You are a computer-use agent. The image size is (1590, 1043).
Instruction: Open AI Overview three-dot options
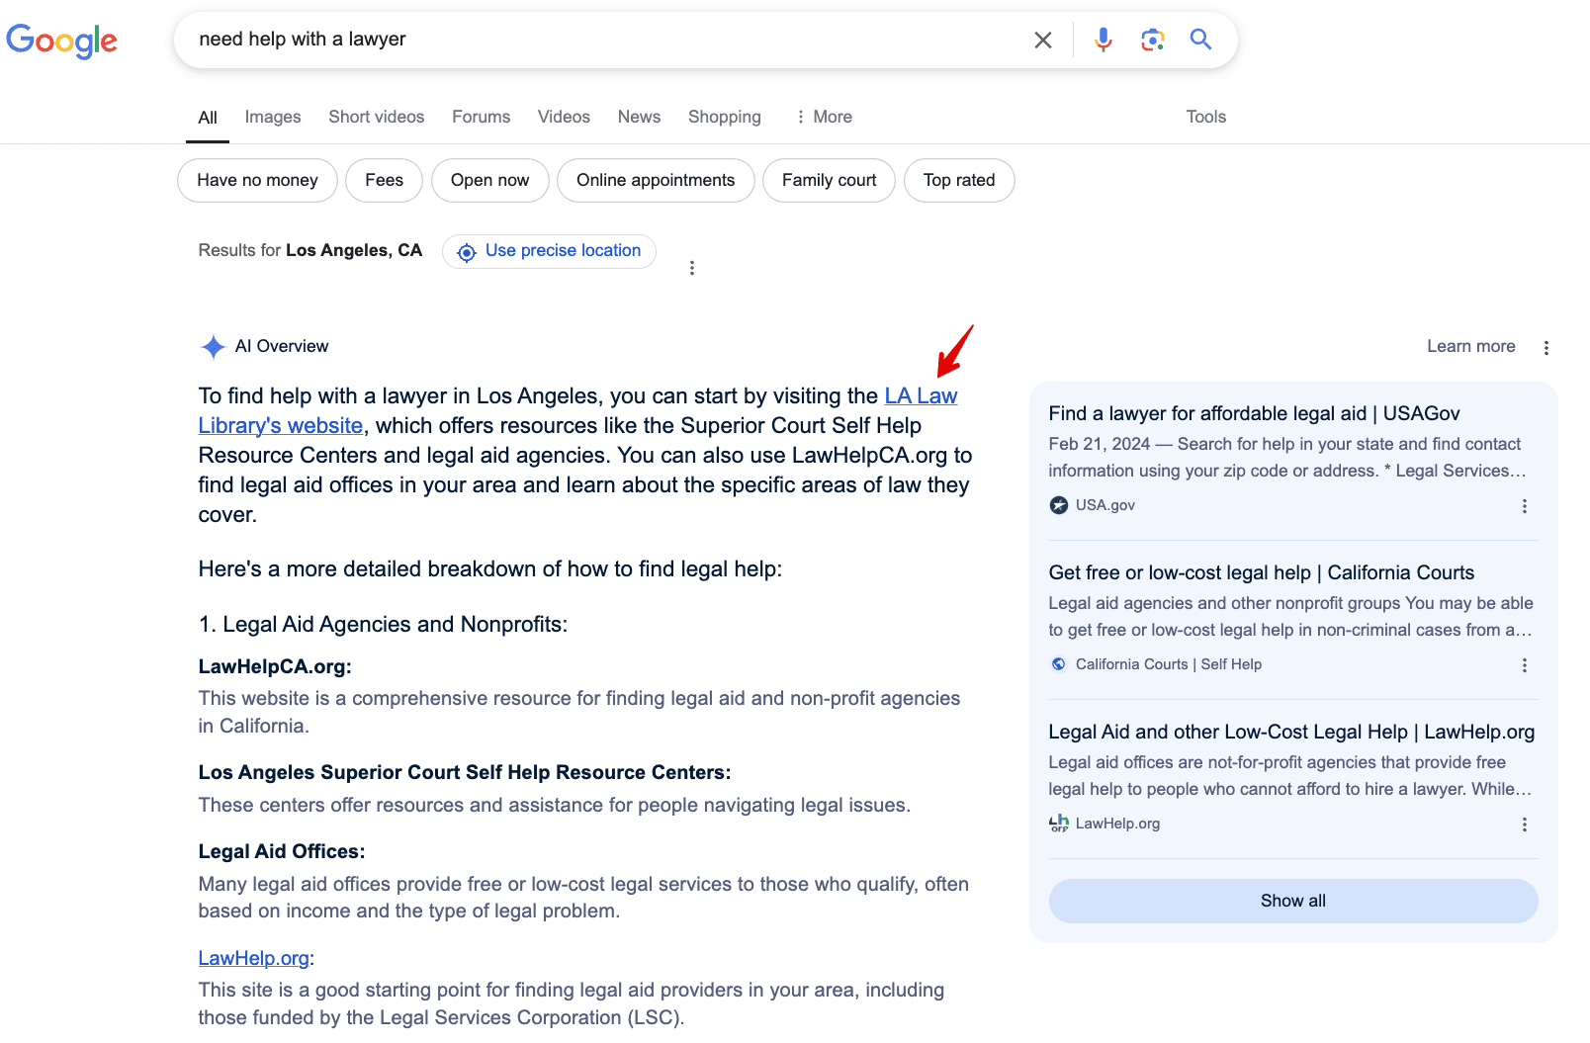click(x=1546, y=348)
